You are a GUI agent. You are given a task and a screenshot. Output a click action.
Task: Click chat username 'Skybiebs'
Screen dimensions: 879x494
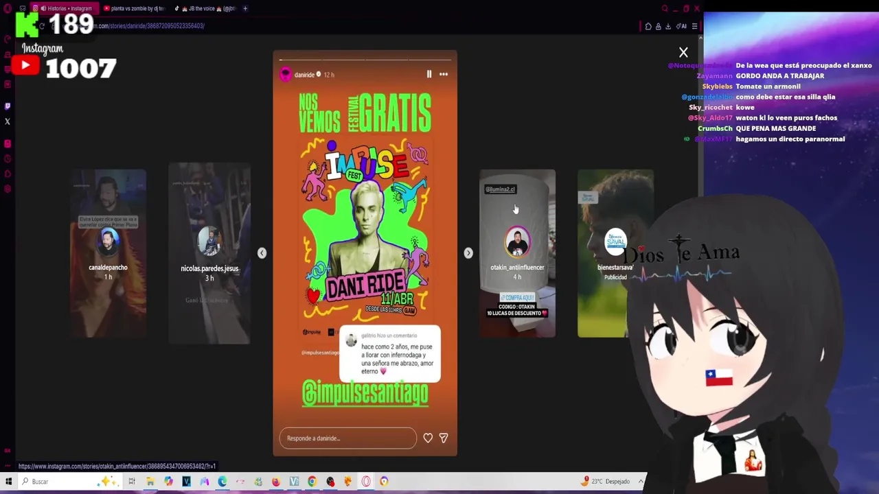[x=717, y=86]
